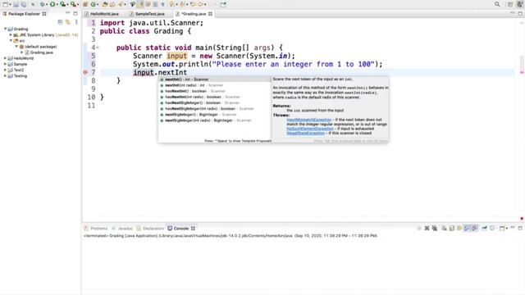525x295 pixels.
Task: Toggle Block Selection Mode in toolbar
Action: point(155,4)
